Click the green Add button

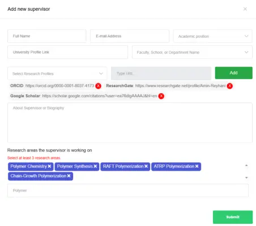234,73
